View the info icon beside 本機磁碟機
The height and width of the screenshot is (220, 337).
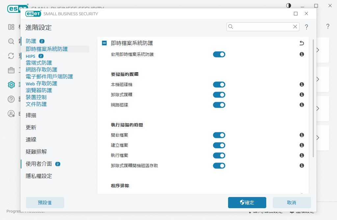301,84
